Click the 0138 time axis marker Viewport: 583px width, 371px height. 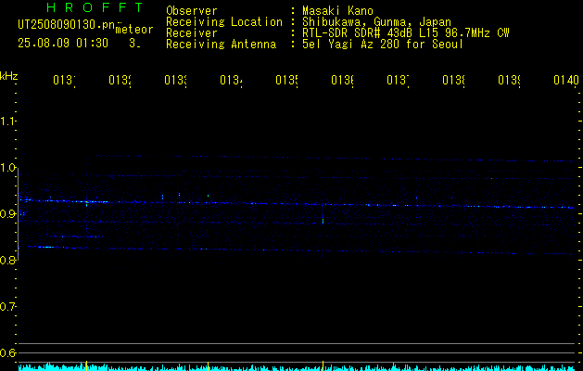(453, 80)
